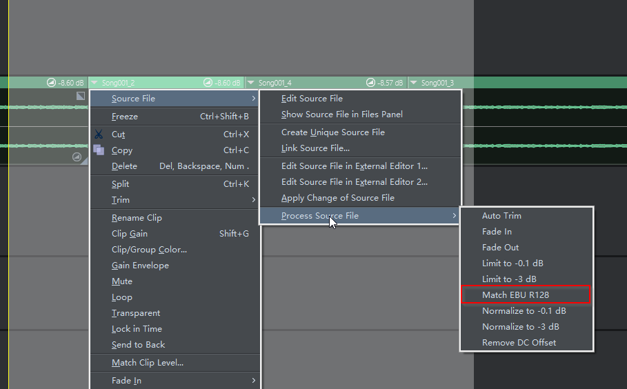
Task: Click the fade handle icon above Cut
Action: [81, 97]
